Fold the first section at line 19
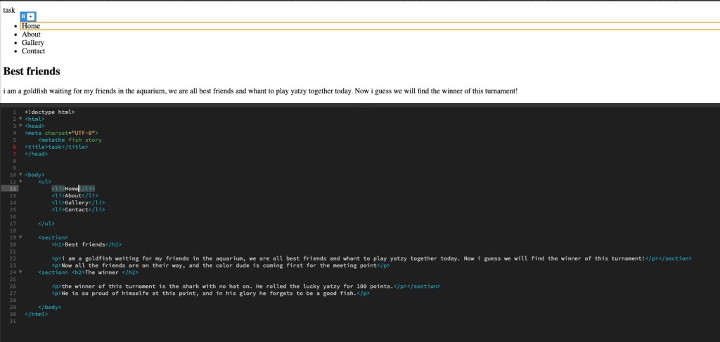This screenshot has width=720, height=342. coord(20,237)
